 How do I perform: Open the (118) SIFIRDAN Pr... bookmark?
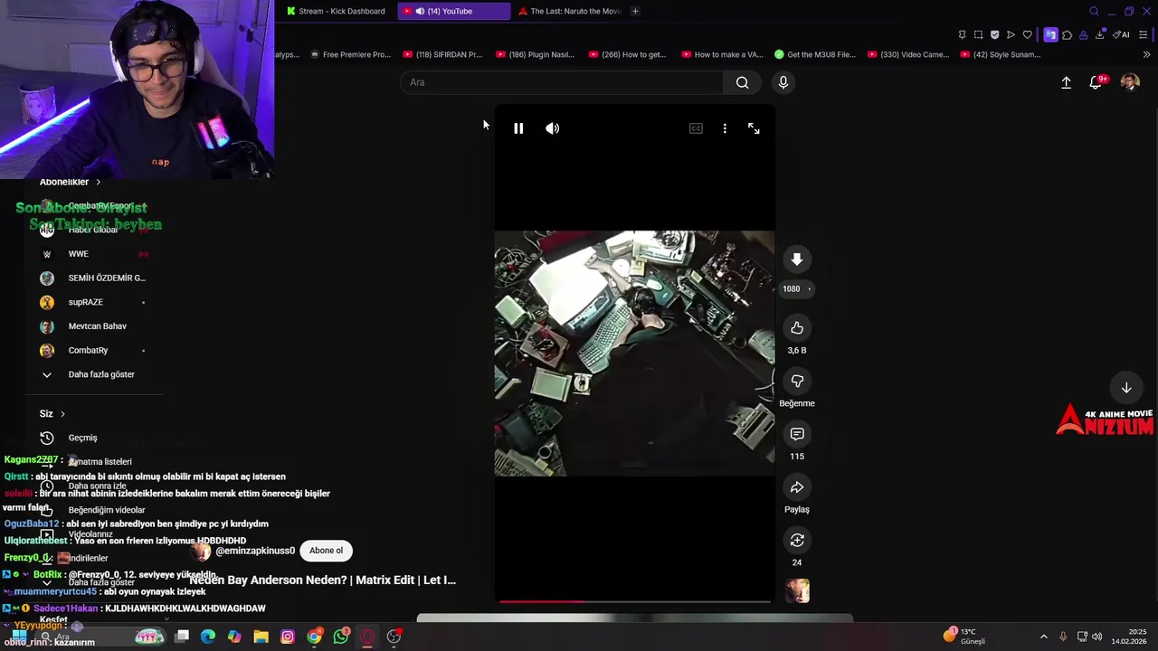coord(442,54)
